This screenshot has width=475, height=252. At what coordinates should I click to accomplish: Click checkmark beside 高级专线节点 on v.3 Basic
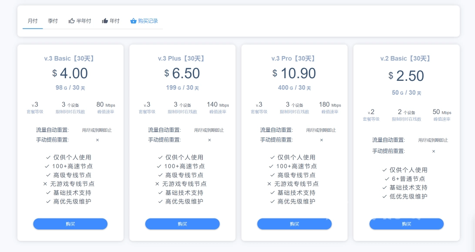[x=47, y=175]
